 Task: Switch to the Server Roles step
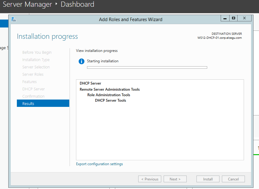pos(33,75)
